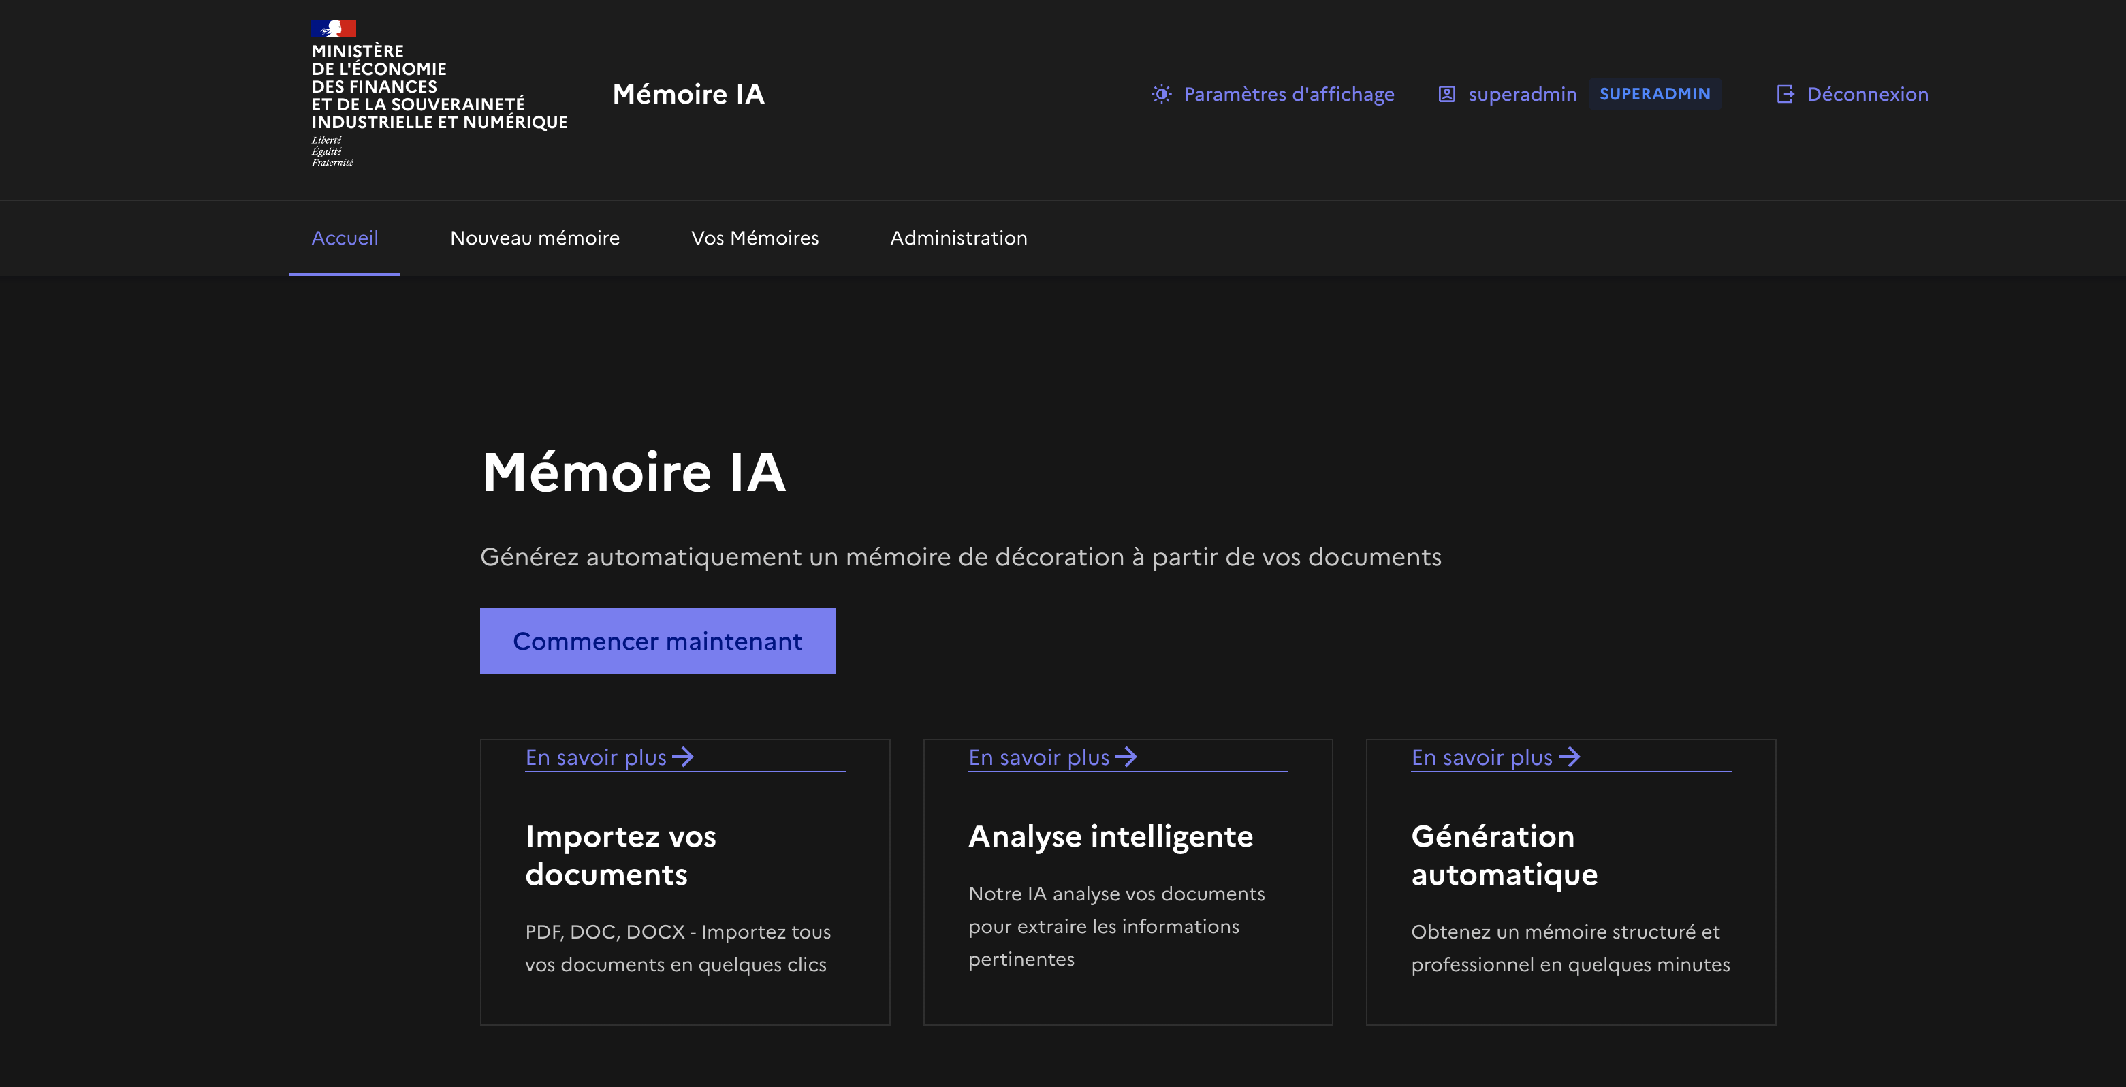Image resolution: width=2126 pixels, height=1087 pixels.
Task: Click the Analyse intelligente card heading
Action: click(x=1110, y=836)
